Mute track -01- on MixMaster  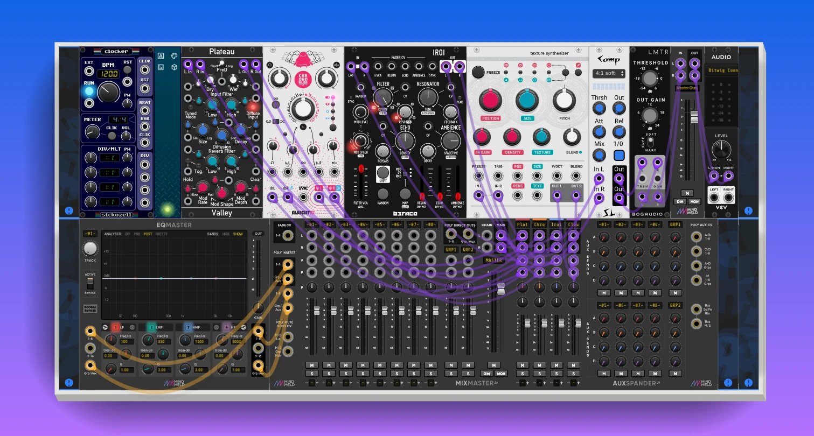[x=312, y=365]
